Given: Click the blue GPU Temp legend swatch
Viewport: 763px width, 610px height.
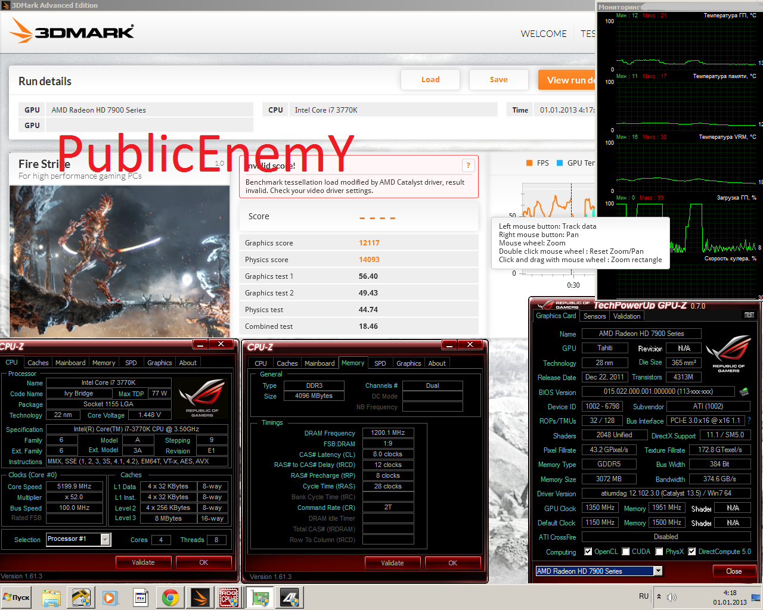Looking at the screenshot, I should 560,163.
